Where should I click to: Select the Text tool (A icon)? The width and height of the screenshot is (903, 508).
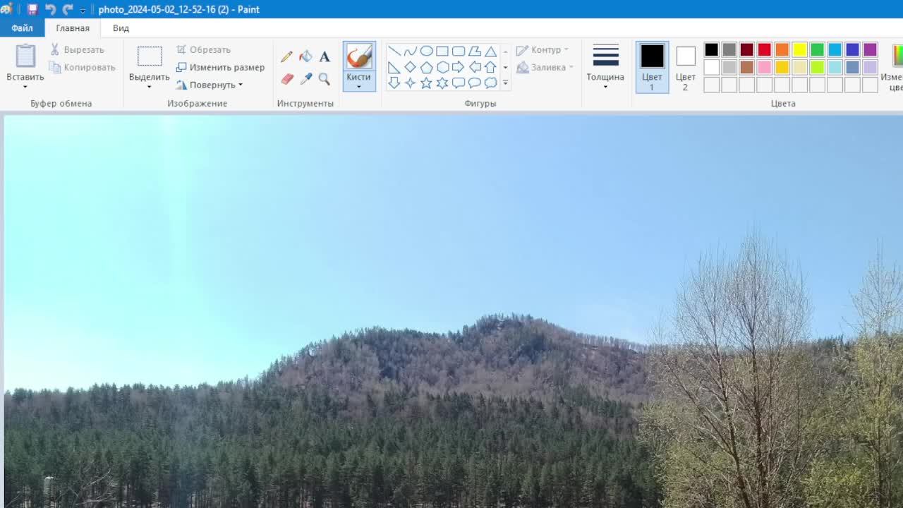point(325,56)
